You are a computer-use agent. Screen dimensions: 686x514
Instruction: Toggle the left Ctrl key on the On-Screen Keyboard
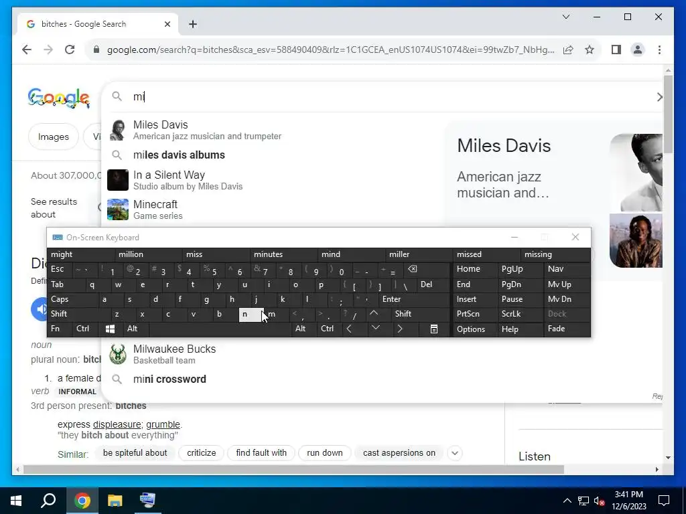click(x=85, y=329)
